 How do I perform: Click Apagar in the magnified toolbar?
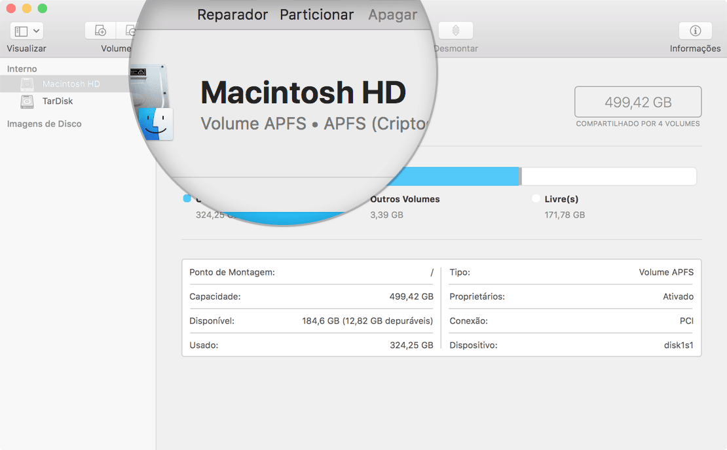pyautogui.click(x=393, y=15)
